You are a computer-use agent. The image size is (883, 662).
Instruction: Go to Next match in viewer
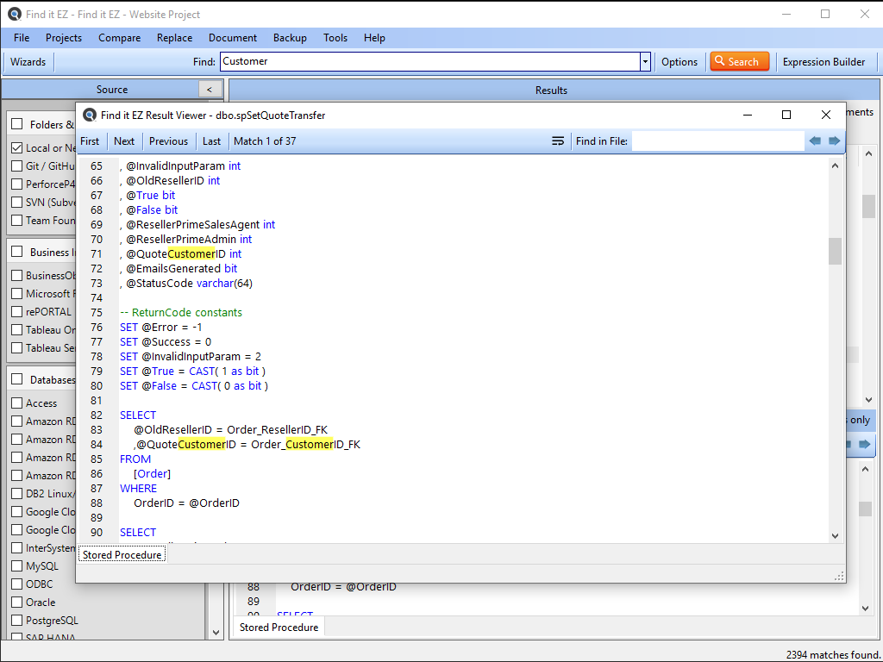(x=124, y=141)
